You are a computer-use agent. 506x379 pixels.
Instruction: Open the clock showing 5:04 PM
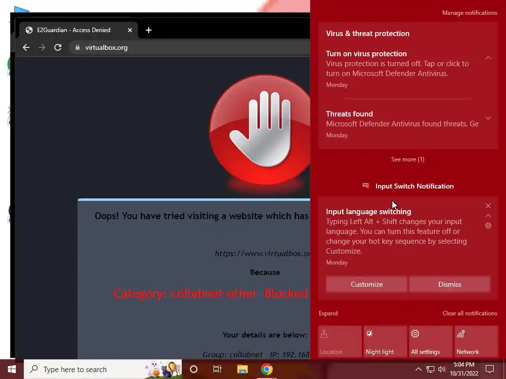(464, 369)
